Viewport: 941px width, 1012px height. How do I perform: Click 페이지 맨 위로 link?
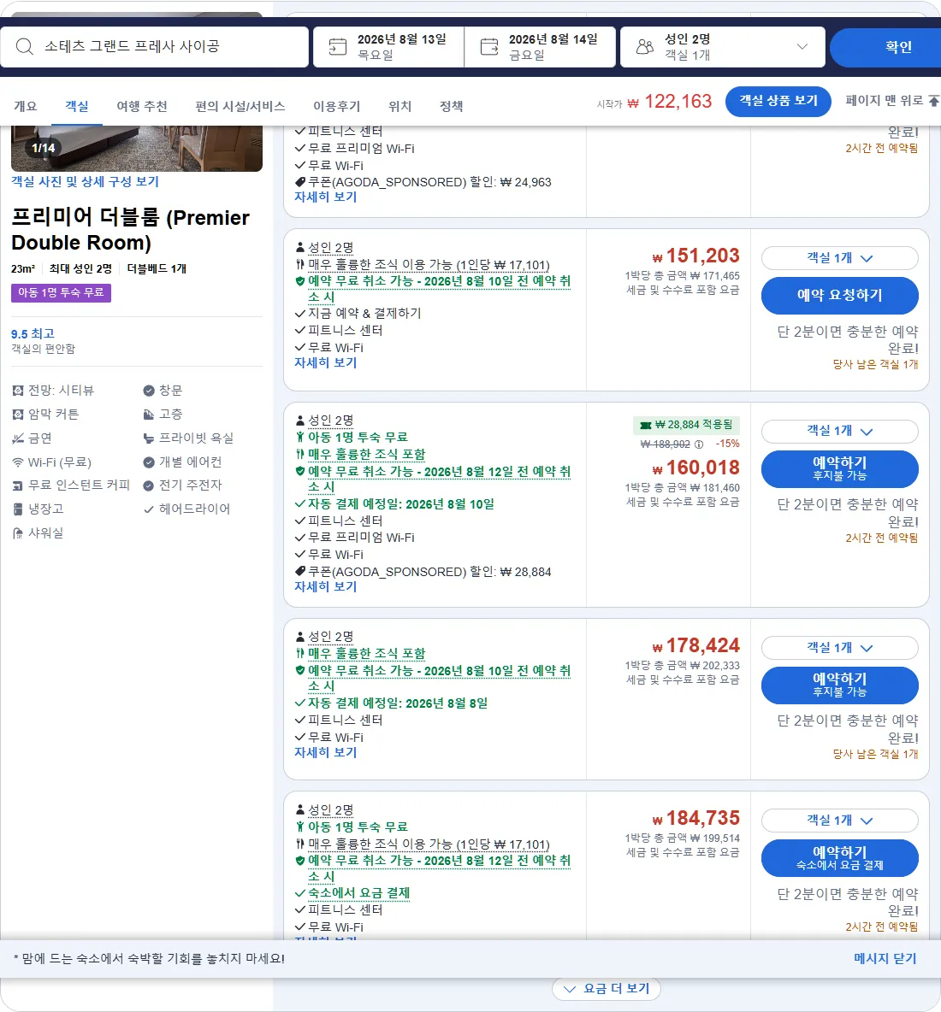click(x=892, y=101)
